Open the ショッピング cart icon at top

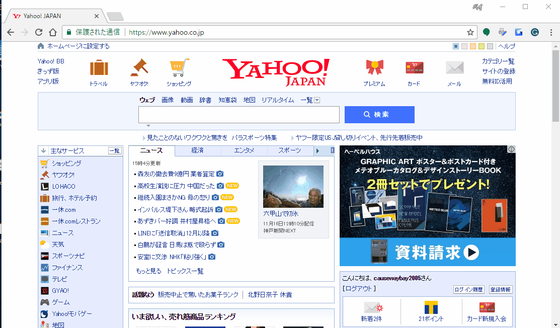[179, 67]
